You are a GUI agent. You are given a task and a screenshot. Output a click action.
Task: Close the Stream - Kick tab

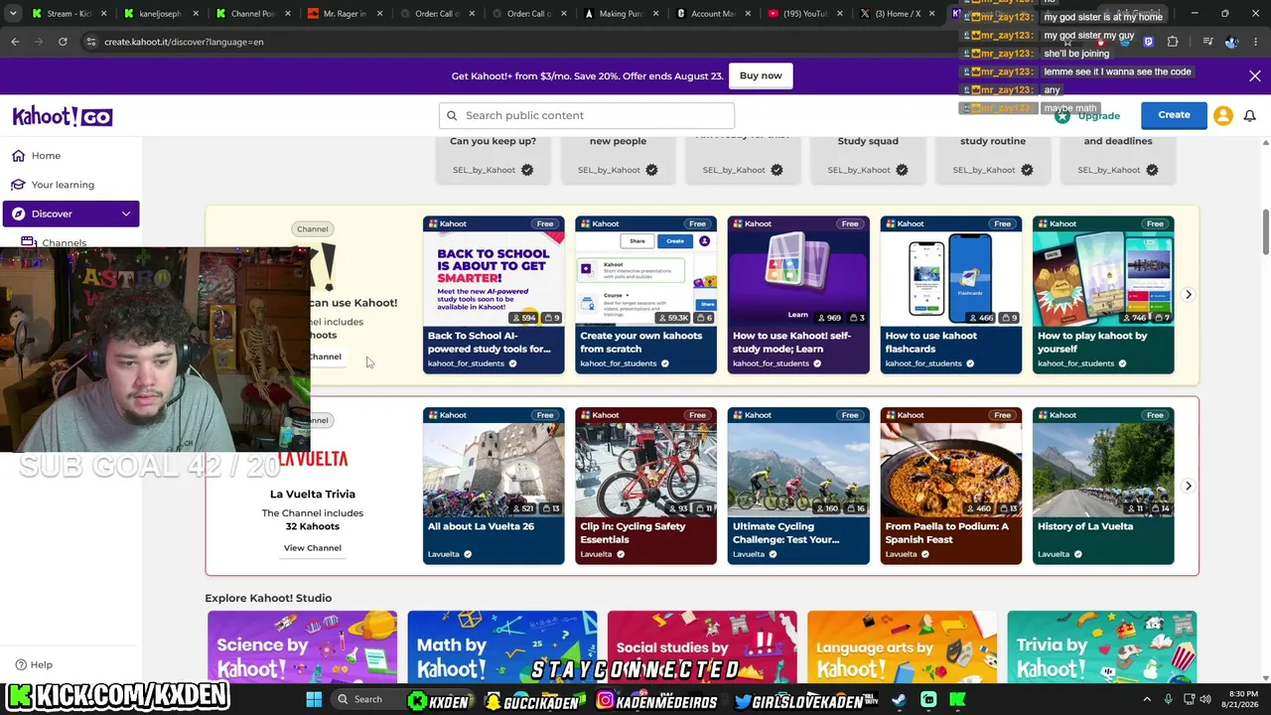(103, 14)
